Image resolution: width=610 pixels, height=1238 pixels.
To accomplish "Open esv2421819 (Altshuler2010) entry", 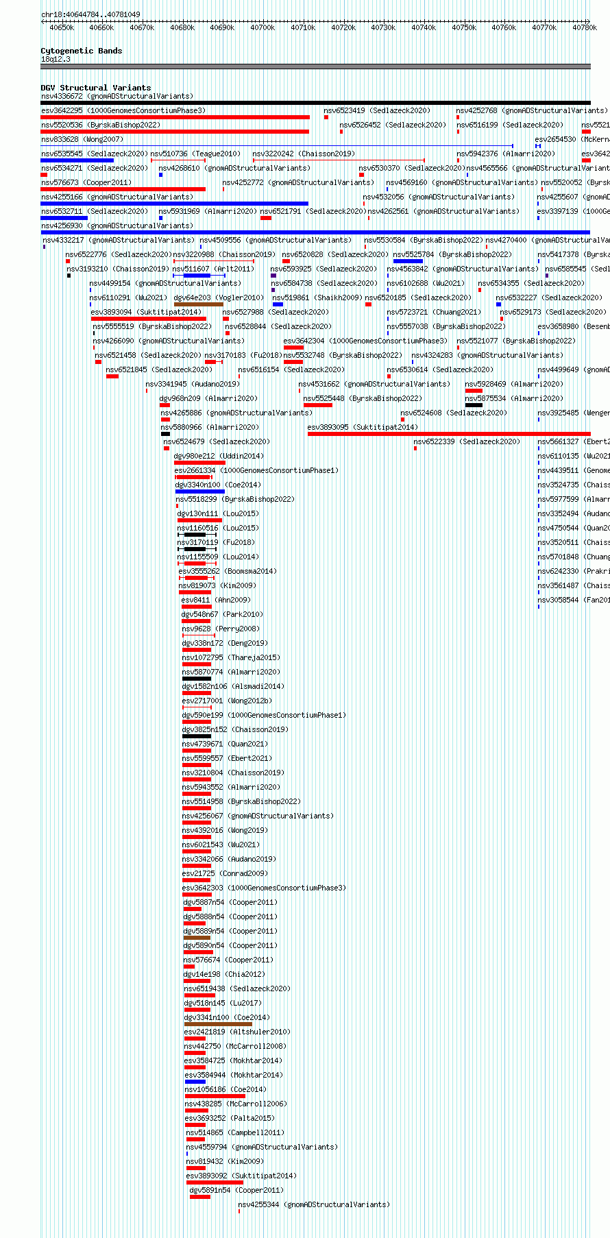I will (x=237, y=1032).
